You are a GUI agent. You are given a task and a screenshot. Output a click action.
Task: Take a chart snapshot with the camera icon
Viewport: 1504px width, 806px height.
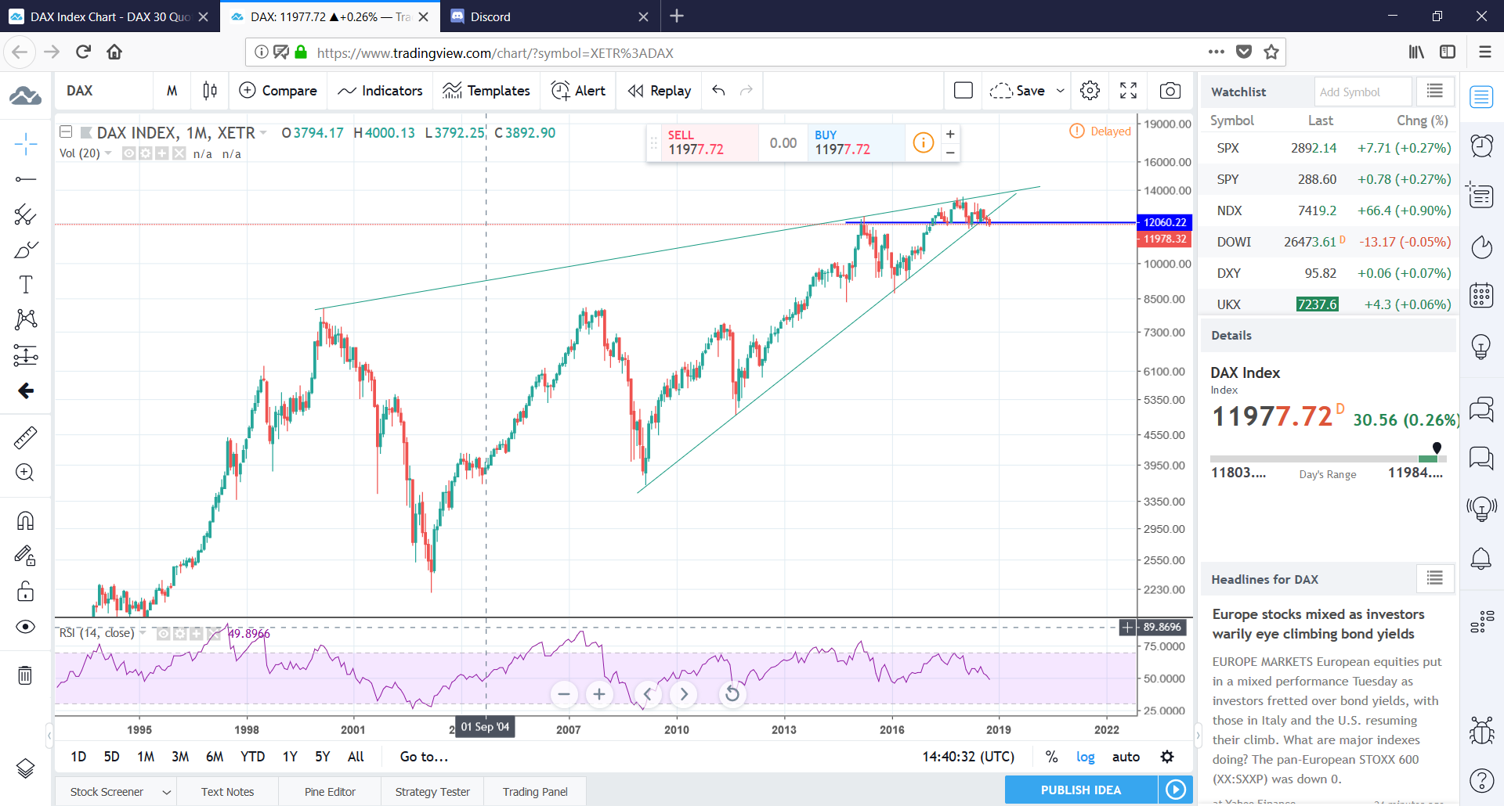[x=1170, y=91]
